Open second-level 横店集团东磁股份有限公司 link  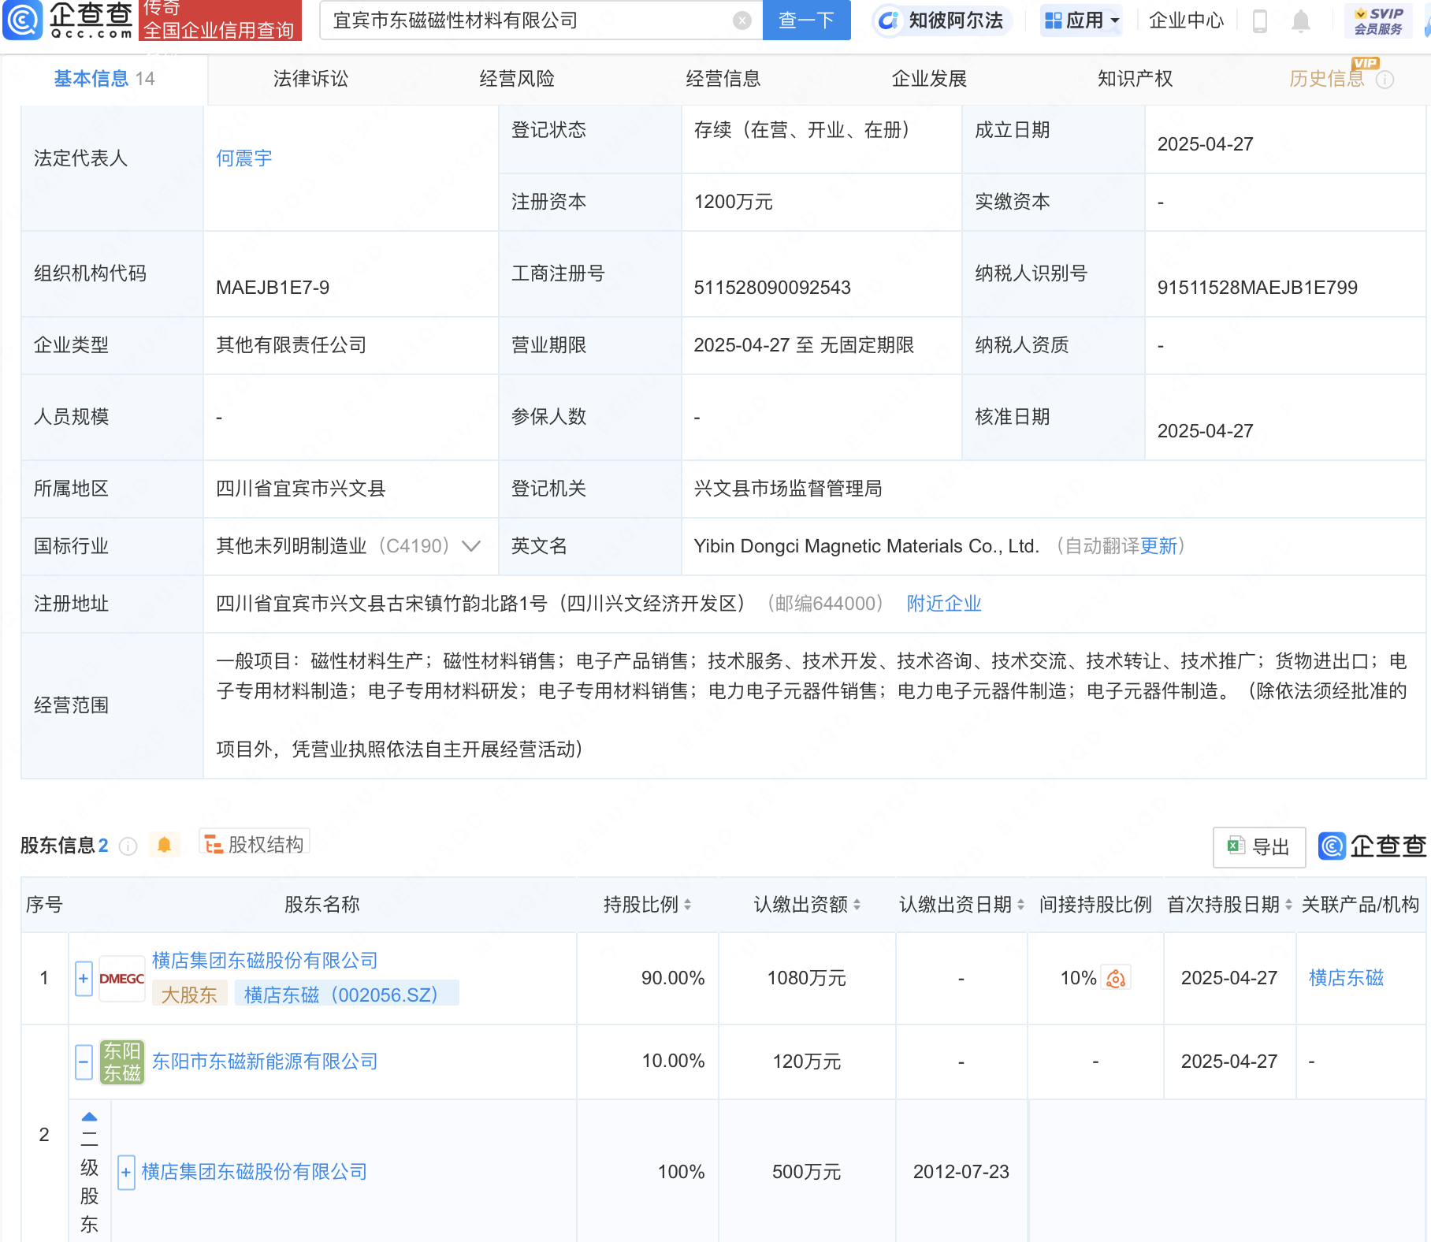pos(255,1172)
